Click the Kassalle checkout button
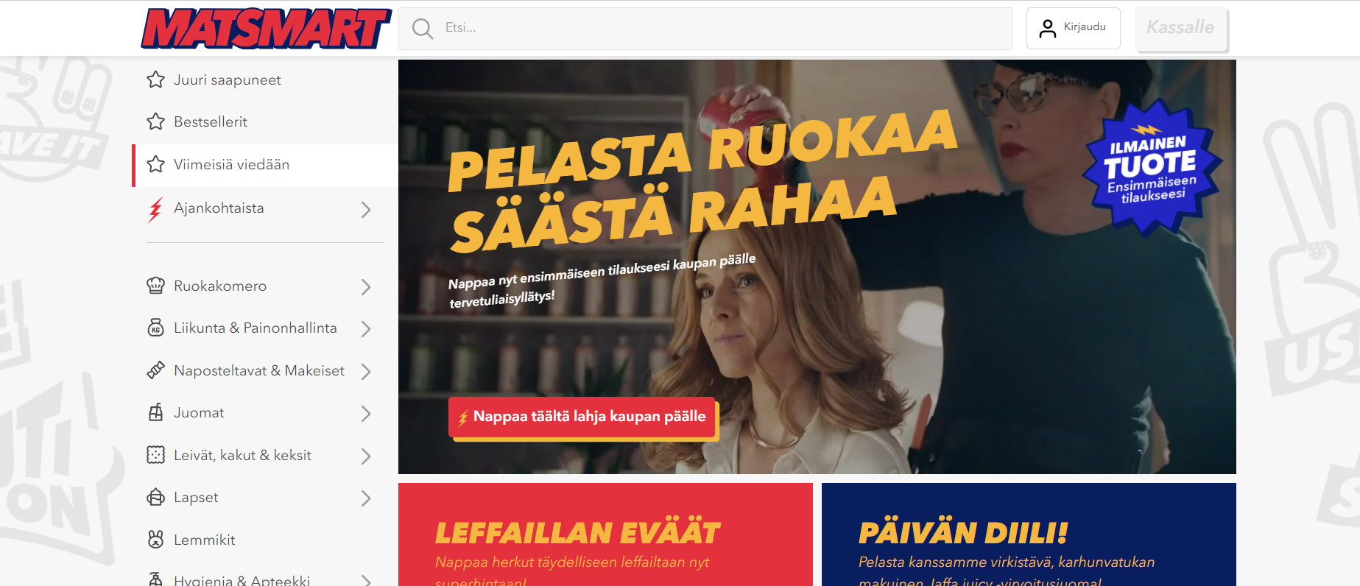Viewport: 1360px width, 586px height. tap(1181, 28)
